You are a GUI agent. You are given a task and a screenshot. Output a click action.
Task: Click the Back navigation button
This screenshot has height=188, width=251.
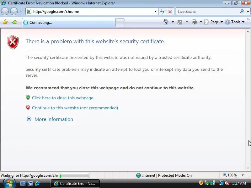(5, 12)
